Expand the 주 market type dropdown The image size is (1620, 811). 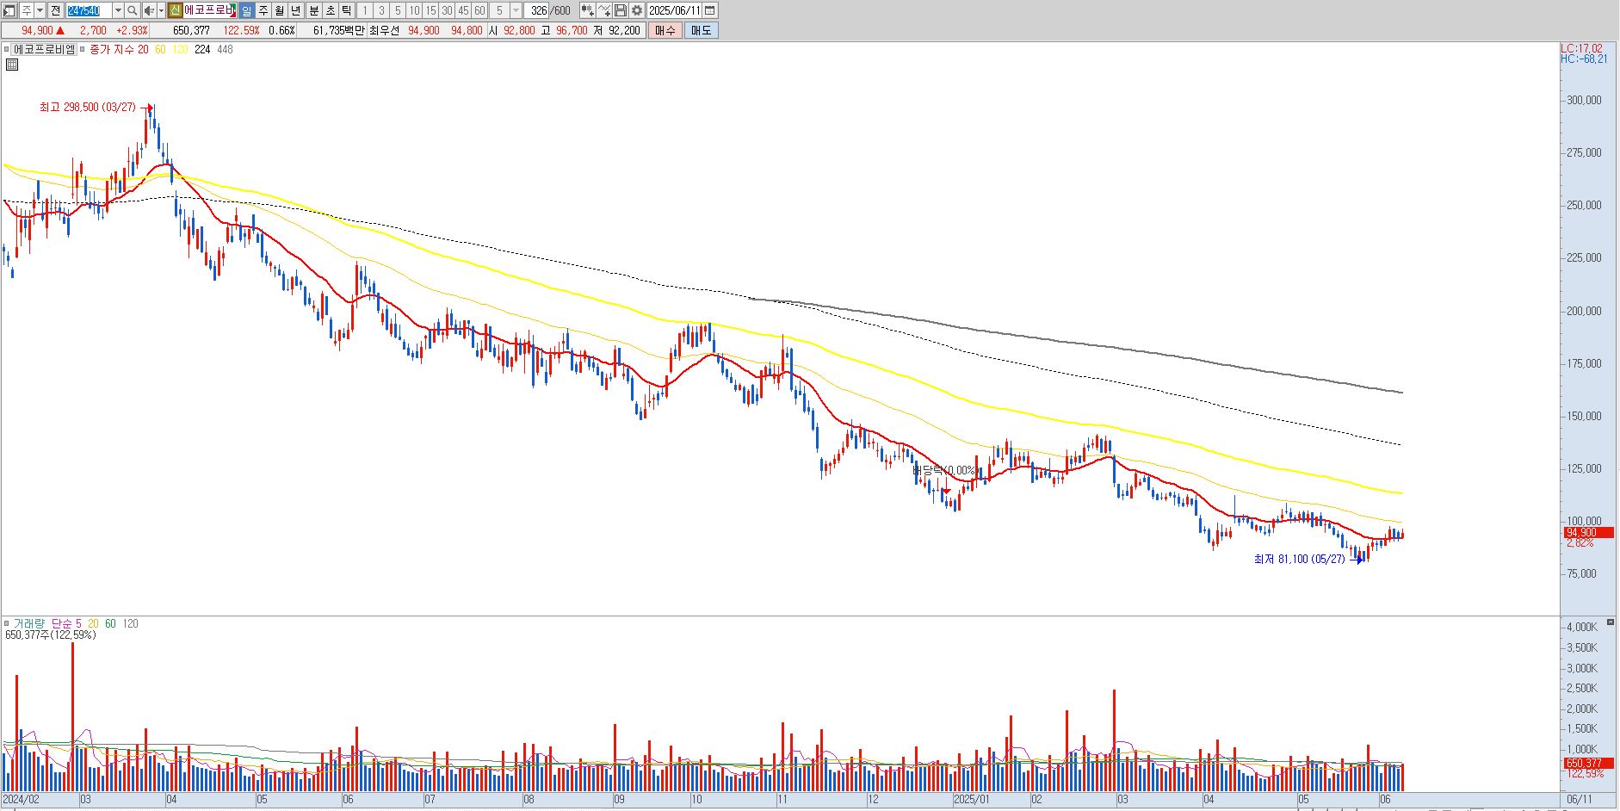pos(40,10)
